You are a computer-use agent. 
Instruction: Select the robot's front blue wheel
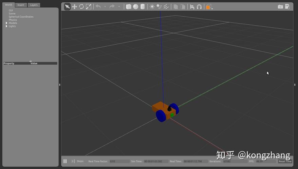pos(161,116)
